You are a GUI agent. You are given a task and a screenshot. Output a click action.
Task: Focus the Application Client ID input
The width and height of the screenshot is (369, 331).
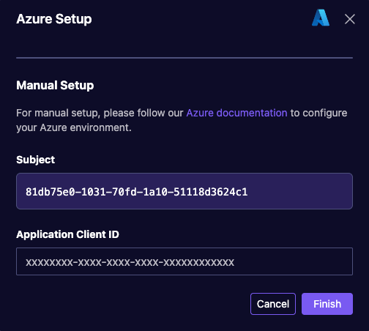184,261
